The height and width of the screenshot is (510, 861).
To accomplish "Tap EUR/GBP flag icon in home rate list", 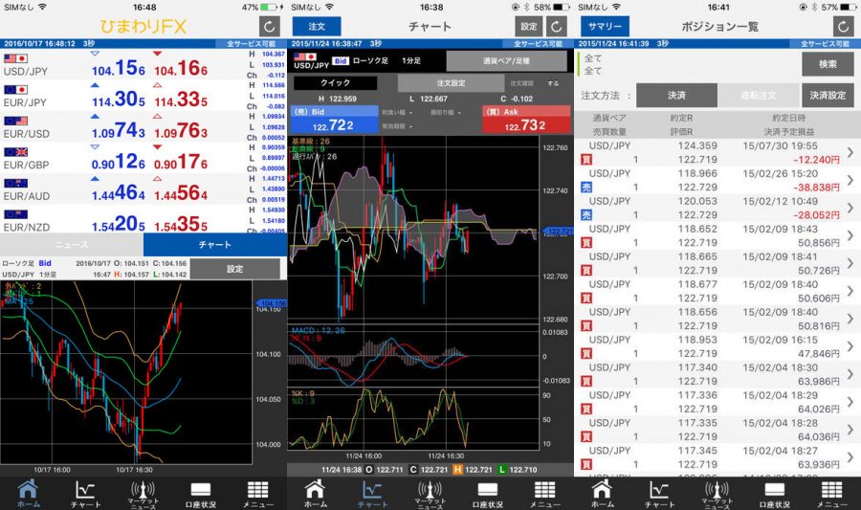I will pyautogui.click(x=15, y=152).
